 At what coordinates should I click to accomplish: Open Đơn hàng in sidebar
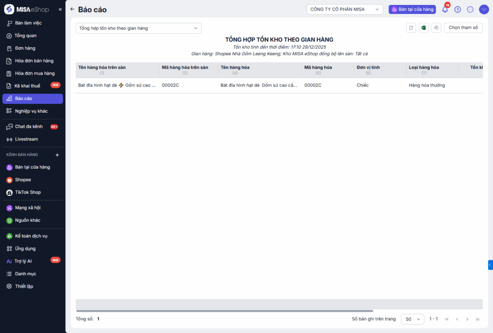(x=33, y=48)
